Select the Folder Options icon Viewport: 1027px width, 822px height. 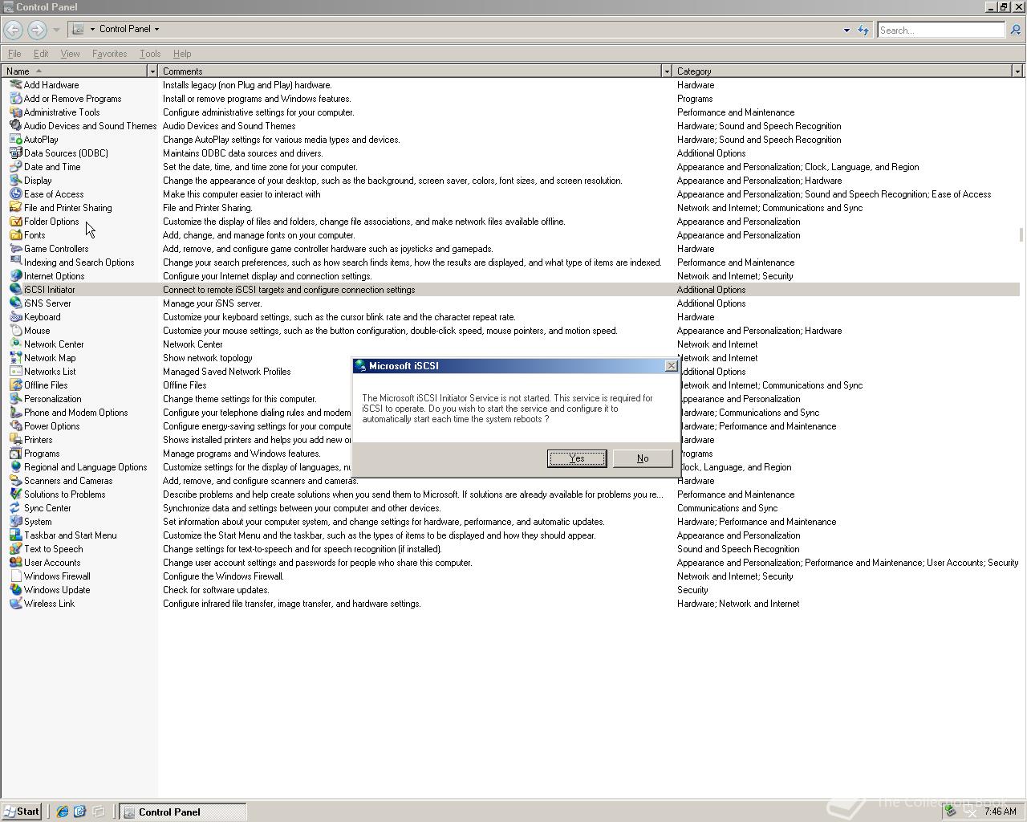pyautogui.click(x=15, y=222)
